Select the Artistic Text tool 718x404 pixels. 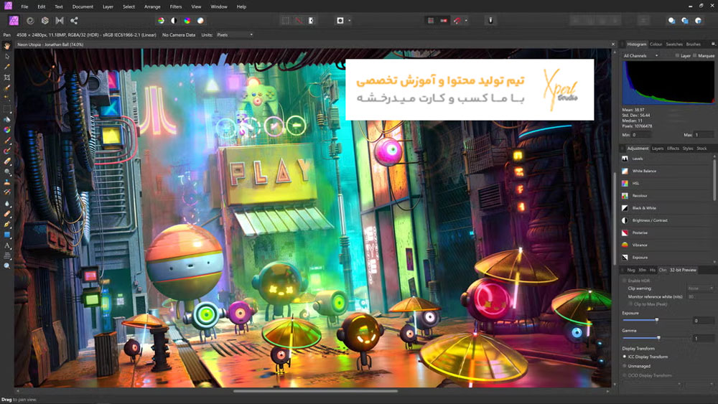7,245
